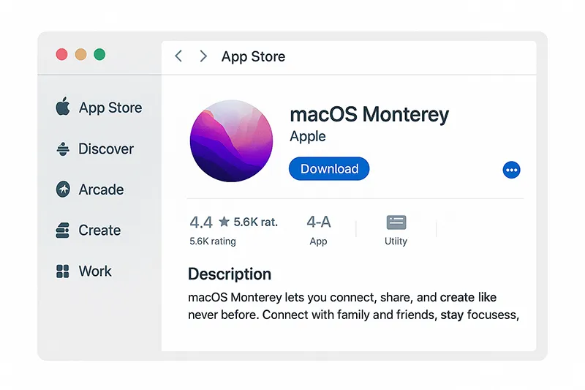Click the Arcade star icon
Screen dimensions: 585x390
coord(63,190)
